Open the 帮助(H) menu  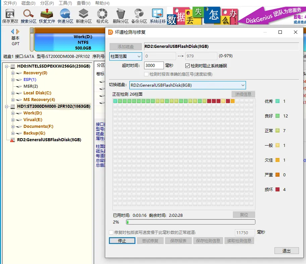point(102,3)
